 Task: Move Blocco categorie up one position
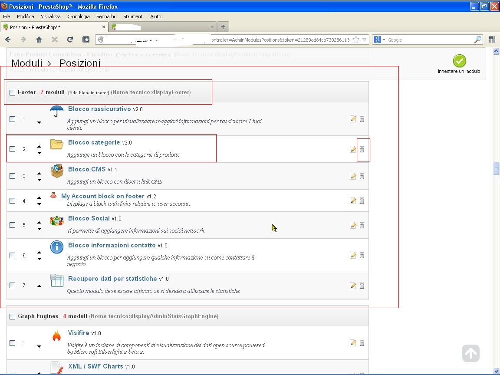tap(39, 146)
